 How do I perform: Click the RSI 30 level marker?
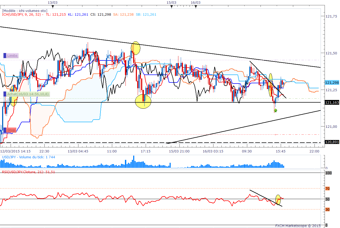point(328,209)
